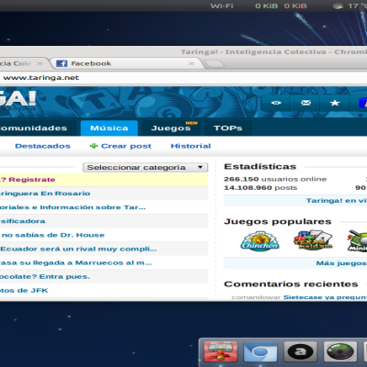Click the Crear post link
Image resolution: width=367 pixels, height=367 pixels.
click(x=126, y=146)
